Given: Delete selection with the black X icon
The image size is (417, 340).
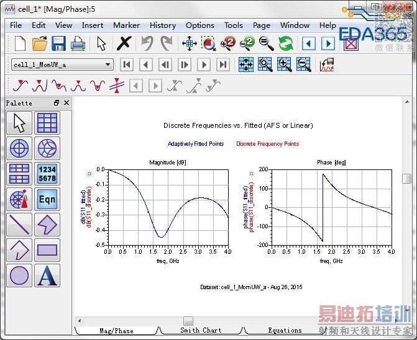Looking at the screenshot, I should pos(124,43).
